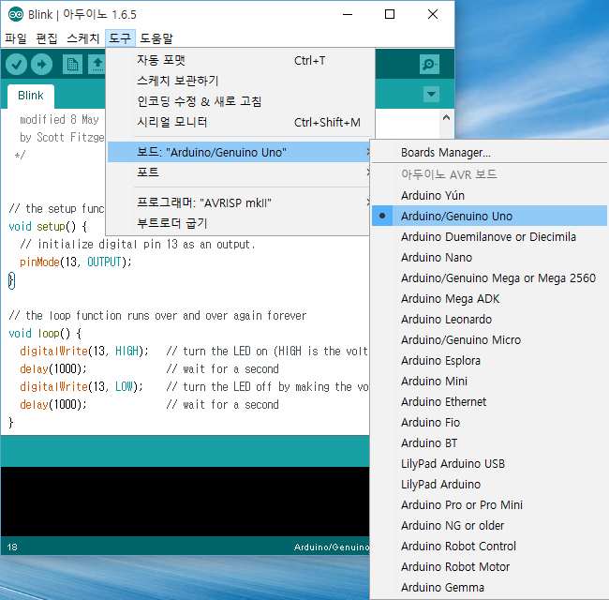Click the void setup() line
Viewport: 609px width, 600px height.
(48, 226)
